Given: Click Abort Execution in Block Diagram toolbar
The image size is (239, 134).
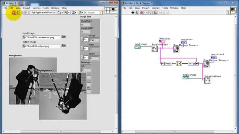Looking at the screenshot, I should (142, 13).
